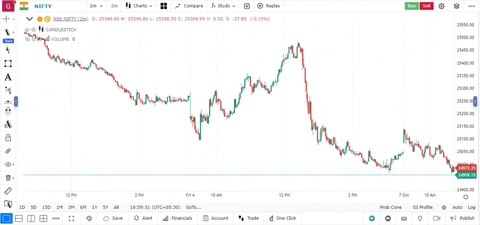Open the layers panel icon
The width and height of the screenshot is (480, 225).
pos(456,6)
